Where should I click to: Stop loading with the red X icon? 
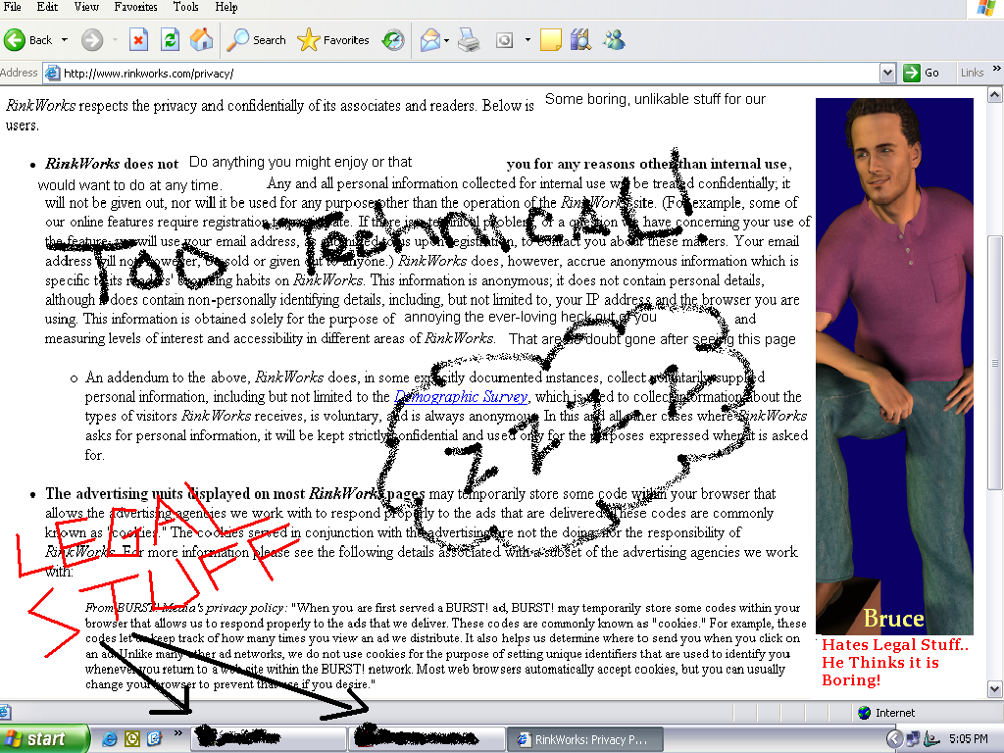[138, 40]
